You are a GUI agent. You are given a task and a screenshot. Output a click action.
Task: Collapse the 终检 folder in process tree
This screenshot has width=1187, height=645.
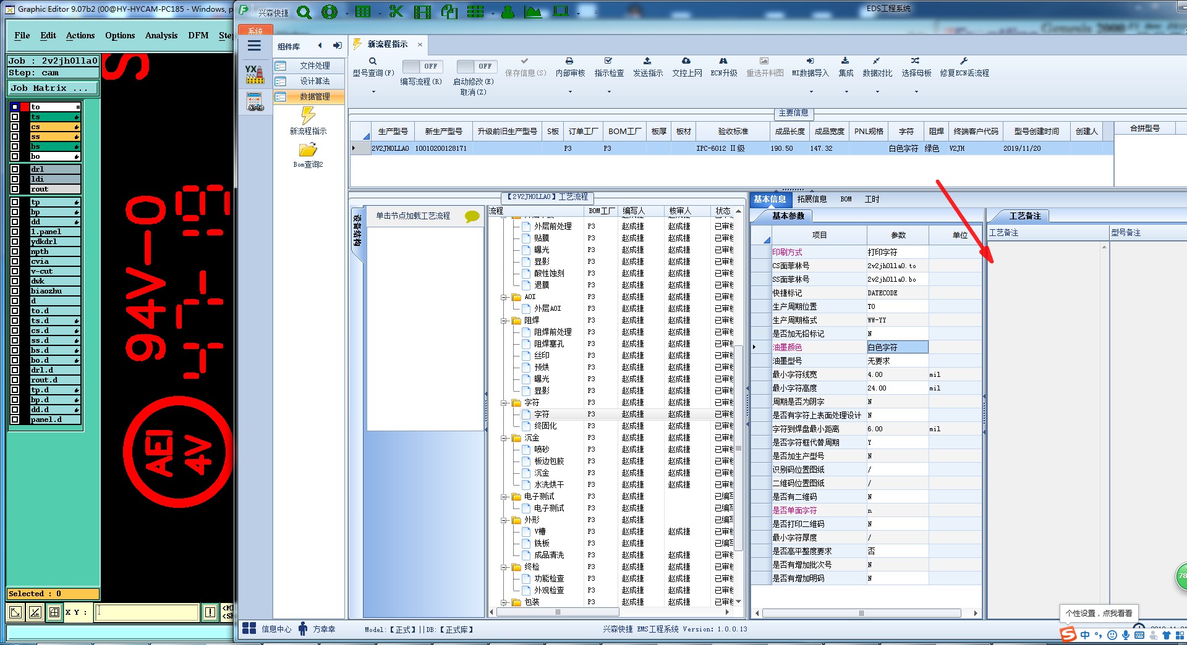coord(504,567)
